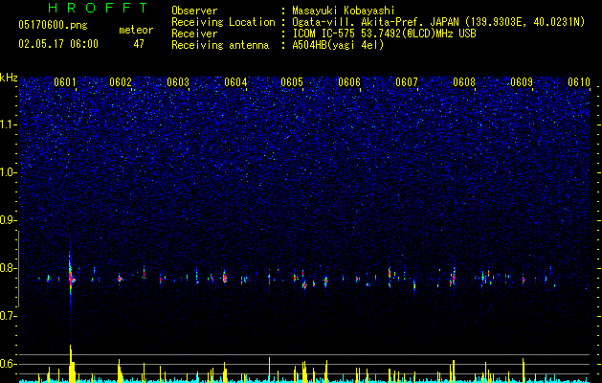This screenshot has height=383, width=602.
Task: Click the 0602 time marker
Action: coord(121,82)
